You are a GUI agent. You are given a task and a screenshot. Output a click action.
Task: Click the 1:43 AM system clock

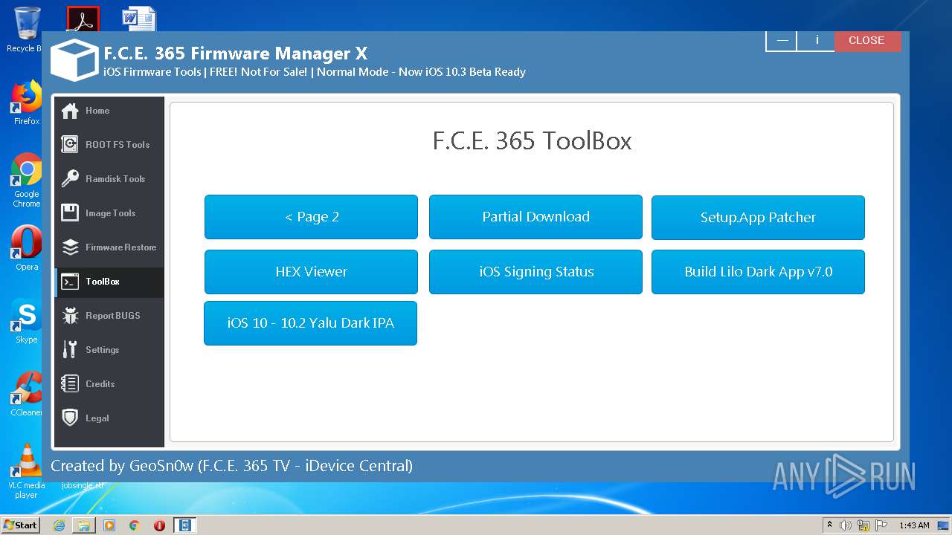[x=914, y=525]
